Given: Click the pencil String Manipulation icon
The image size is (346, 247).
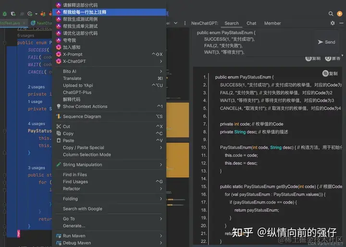Looking at the screenshot, I should point(59,165).
